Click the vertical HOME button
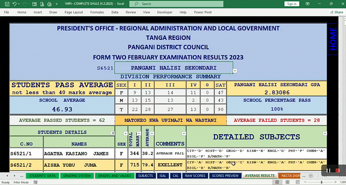This screenshot has height=185, width=346. pos(333,39)
